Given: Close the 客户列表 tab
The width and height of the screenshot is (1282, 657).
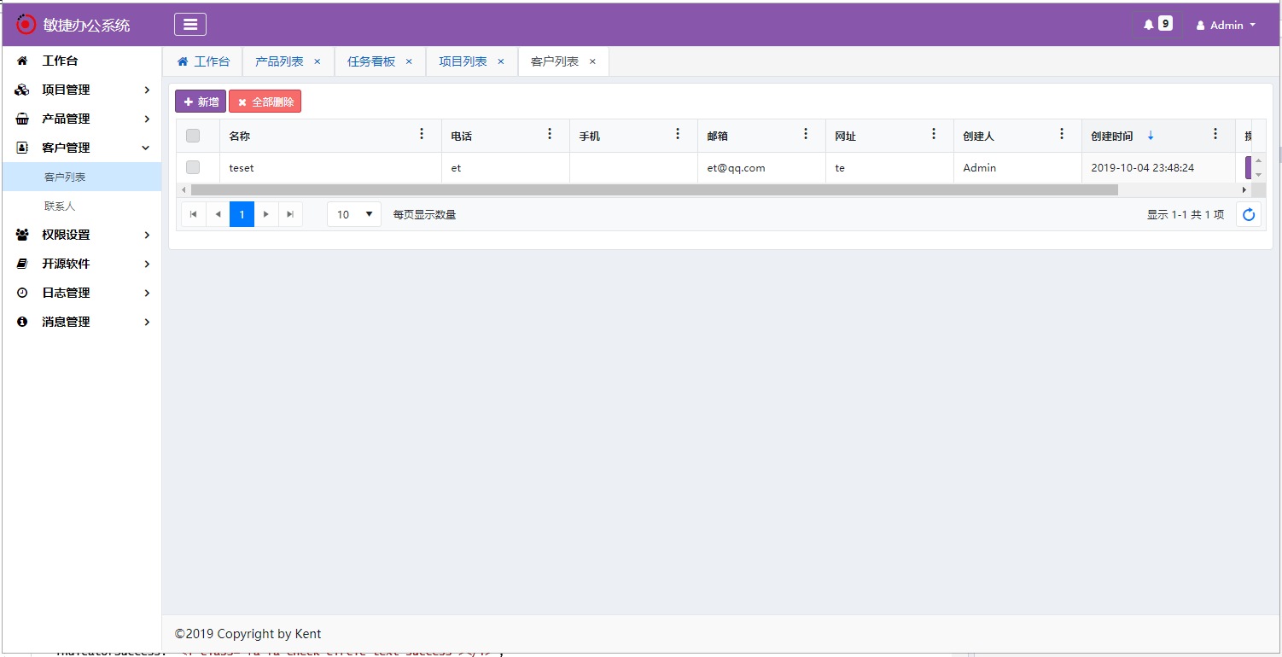Looking at the screenshot, I should click(x=592, y=61).
